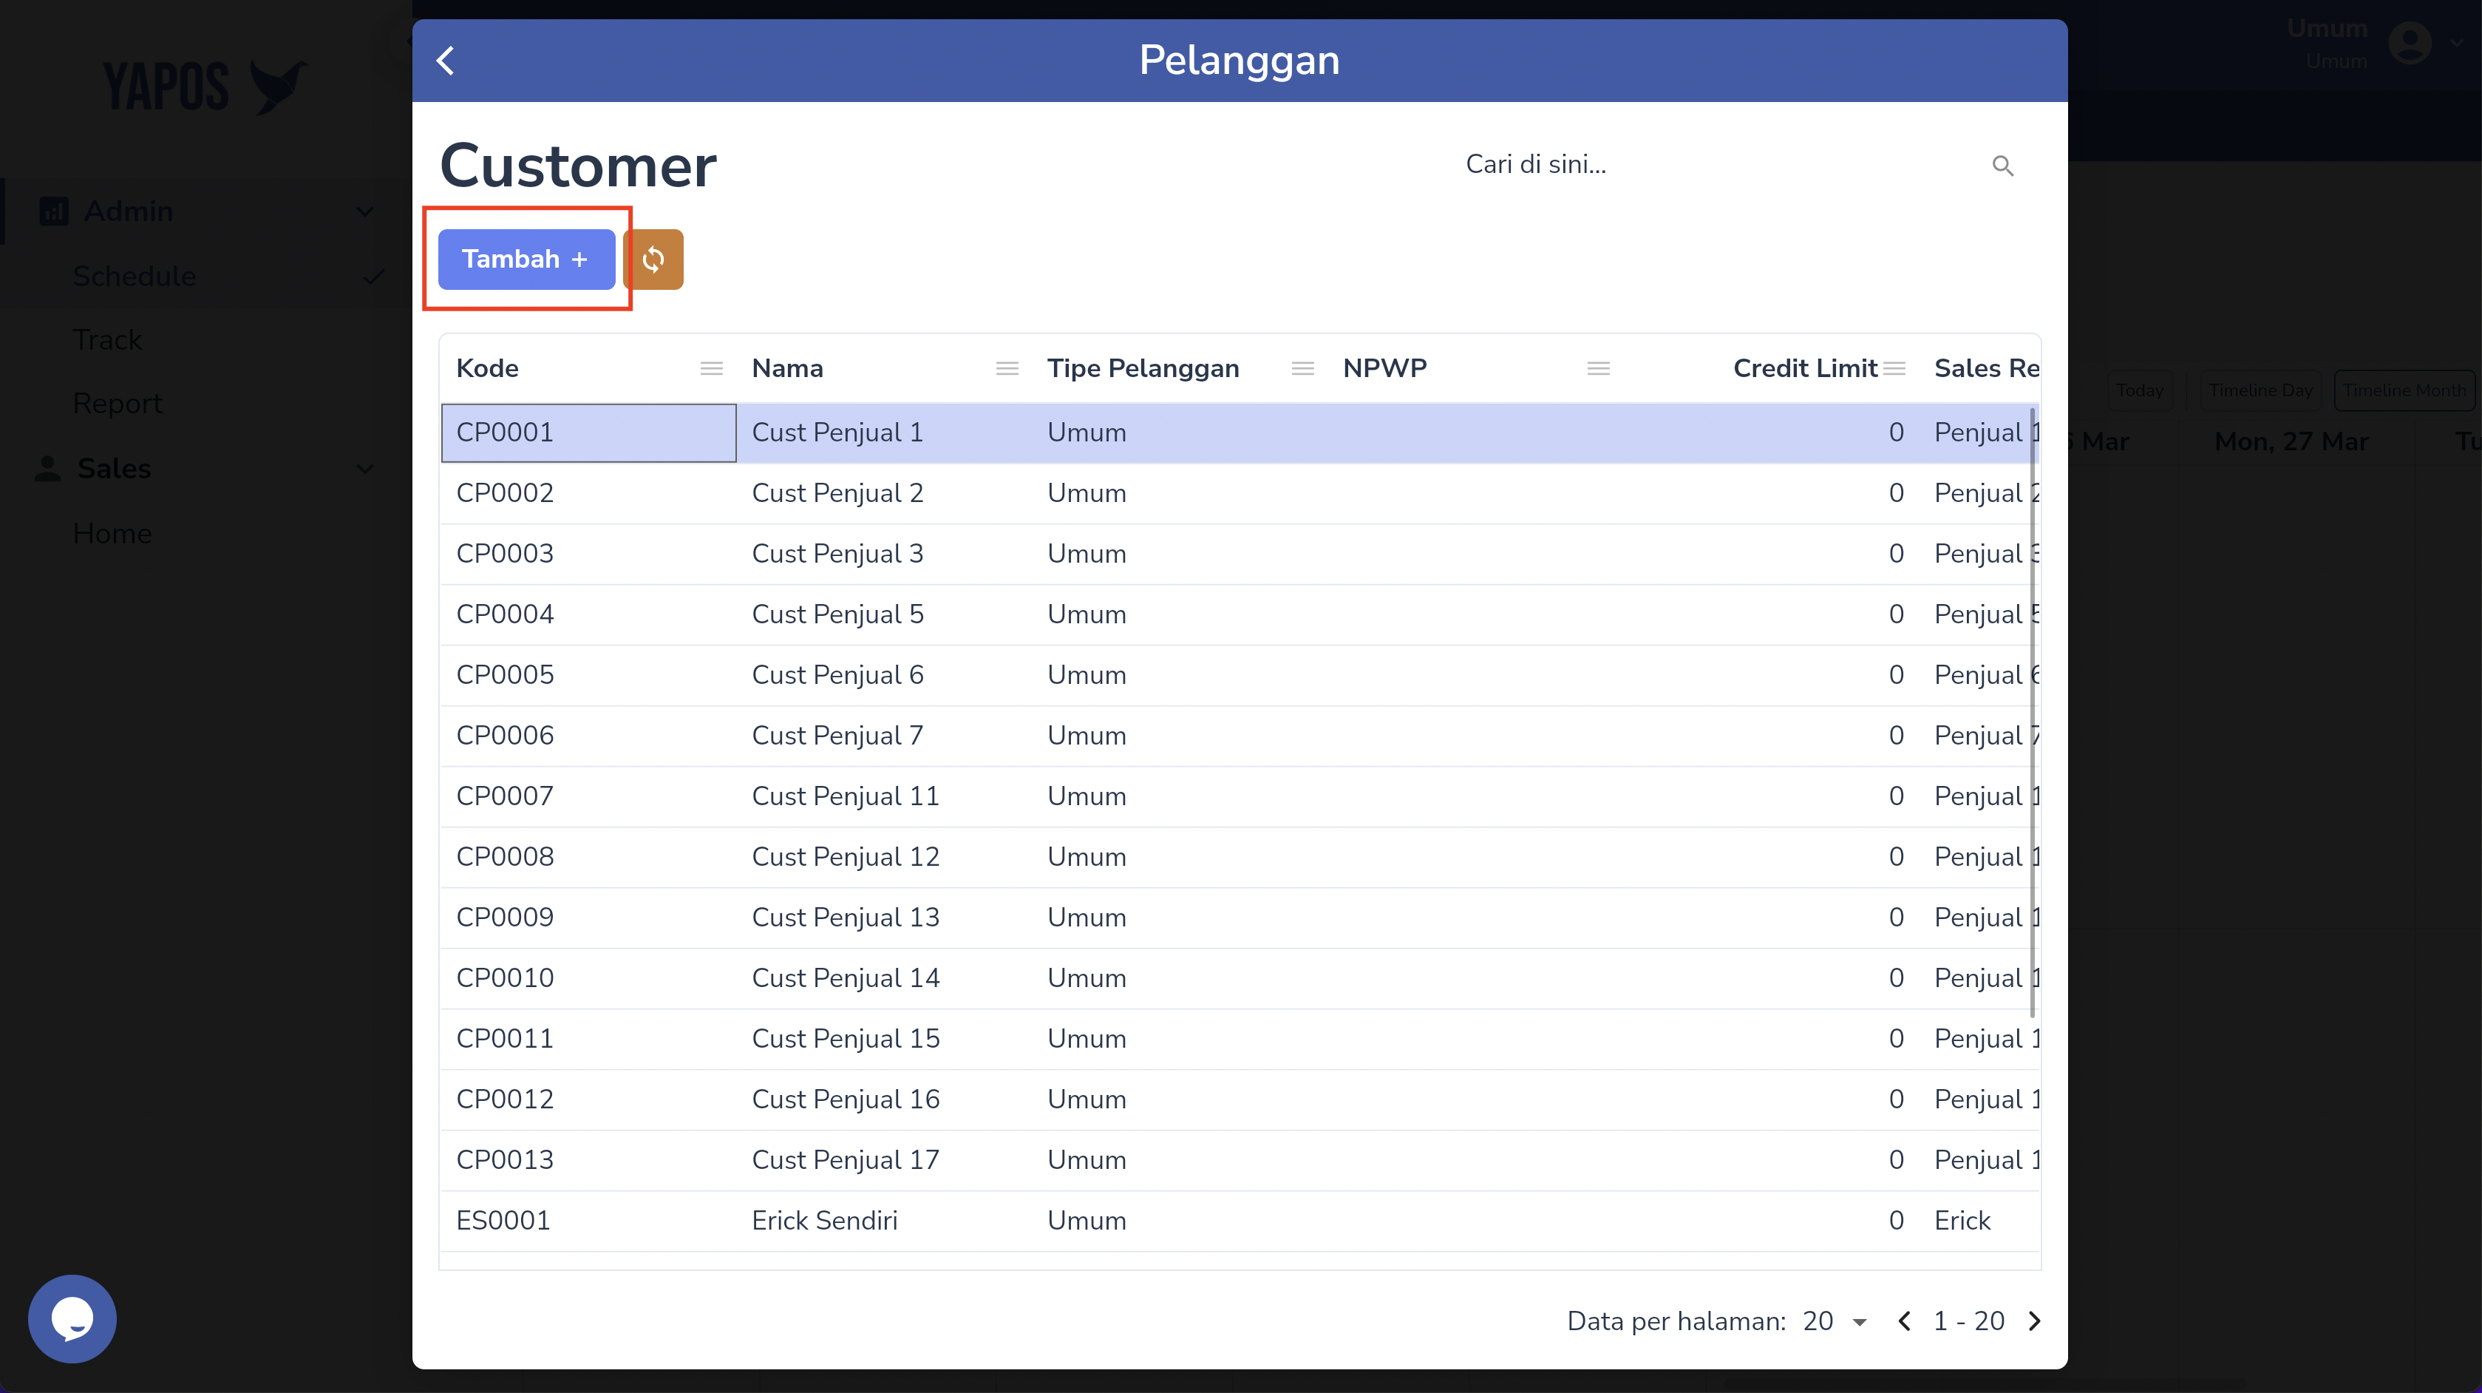Open the chat bubble widget

click(72, 1318)
